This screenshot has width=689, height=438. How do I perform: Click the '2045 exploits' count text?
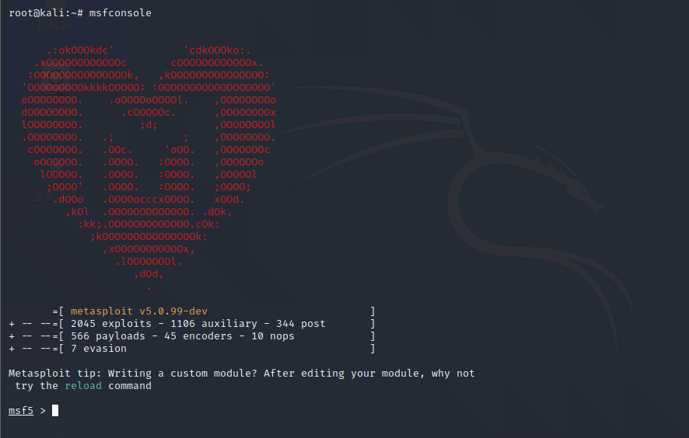(110, 324)
